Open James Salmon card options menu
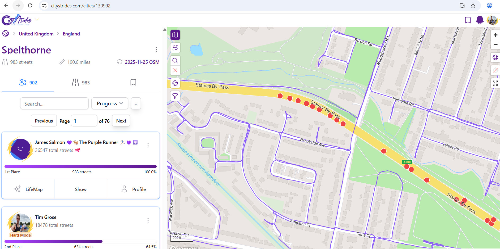This screenshot has width=500, height=249. 148,145
